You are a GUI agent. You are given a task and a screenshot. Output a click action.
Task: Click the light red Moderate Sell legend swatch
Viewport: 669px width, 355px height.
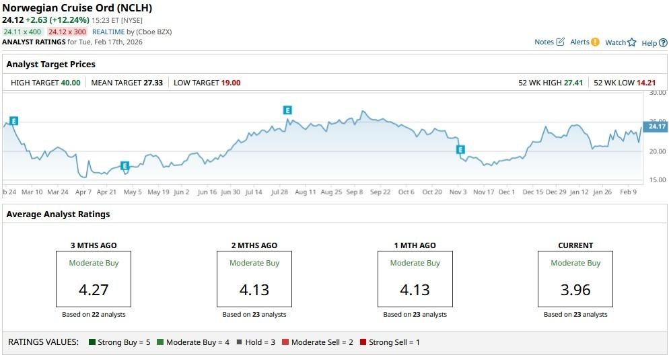(285, 342)
